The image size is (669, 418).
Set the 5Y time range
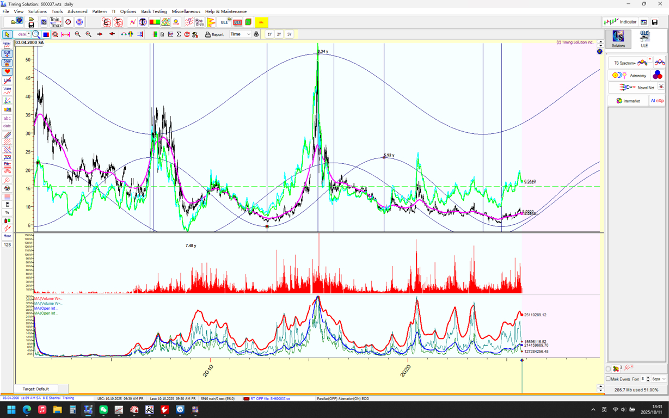290,34
